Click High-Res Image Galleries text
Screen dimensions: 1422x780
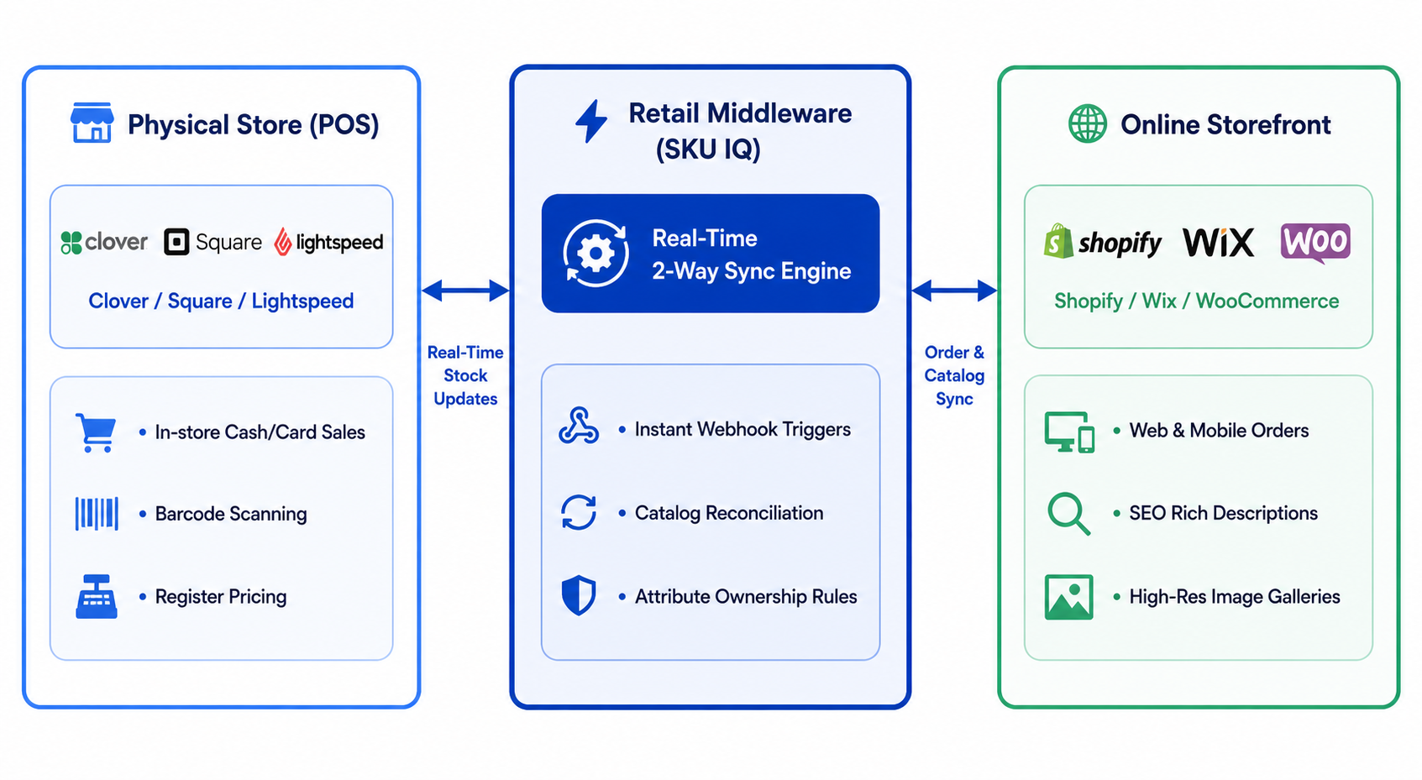coord(1235,597)
